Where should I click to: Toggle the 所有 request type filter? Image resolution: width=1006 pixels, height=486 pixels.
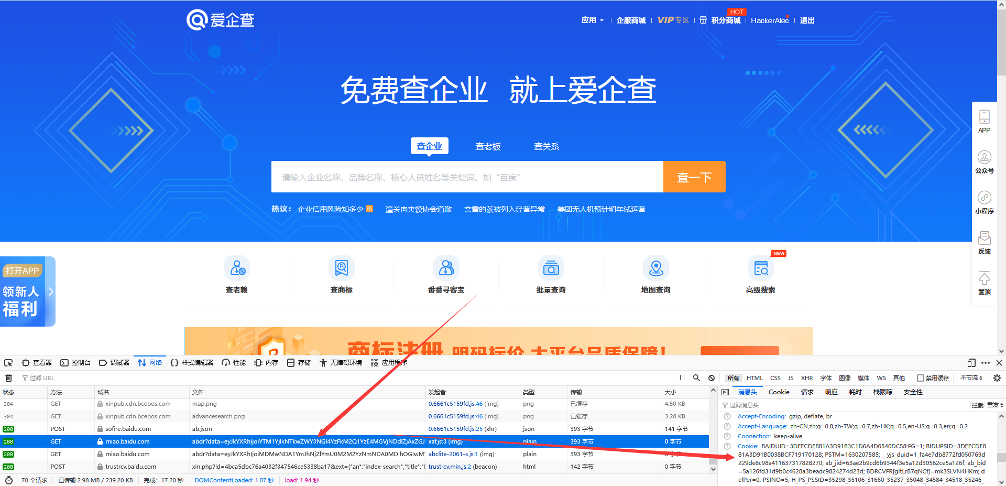pos(733,378)
